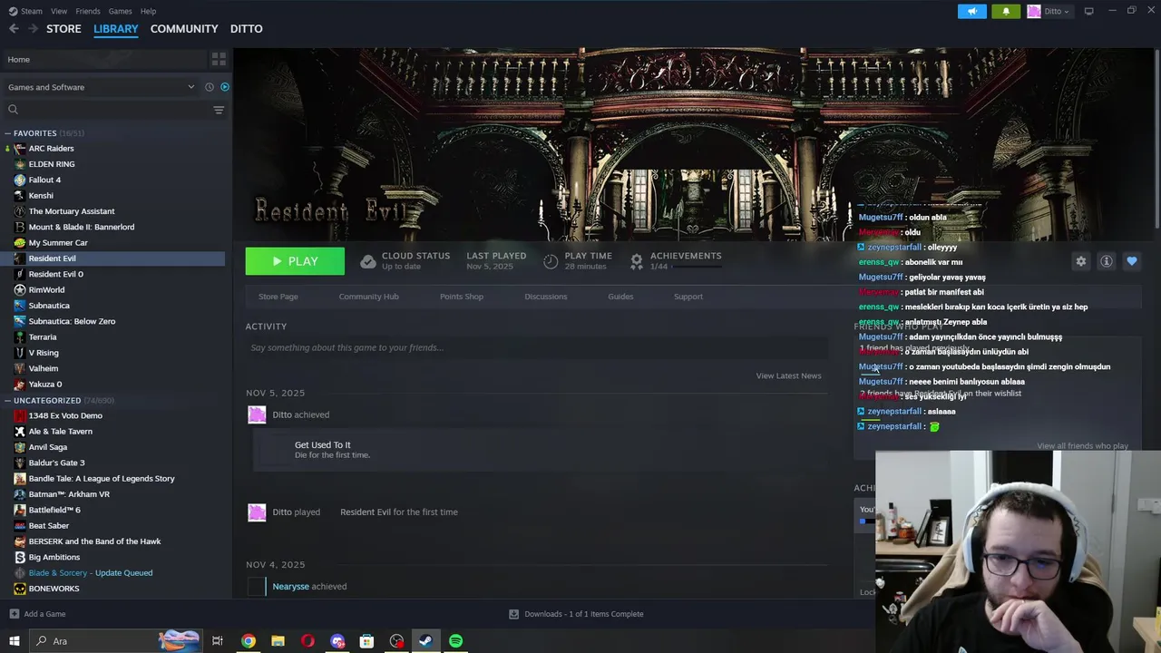Switch to Big Picture mode icon
Image resolution: width=1161 pixels, height=653 pixels.
tap(1088, 11)
